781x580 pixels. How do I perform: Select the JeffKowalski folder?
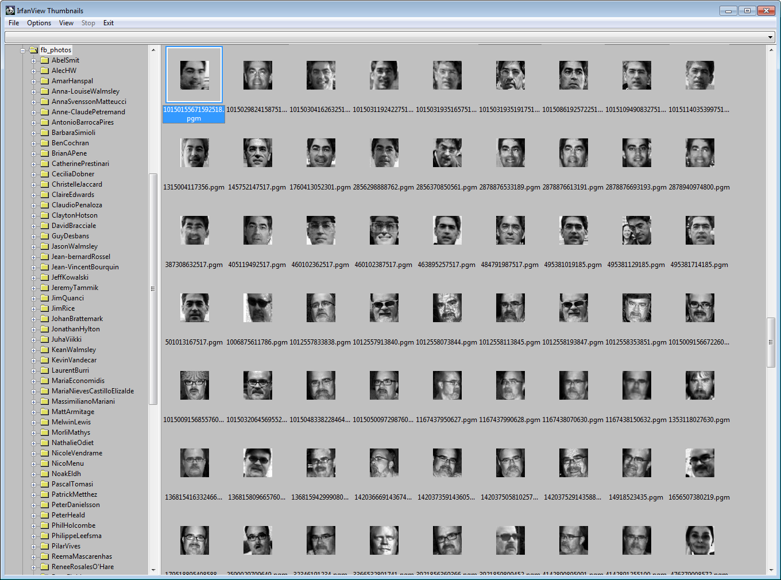click(x=70, y=277)
